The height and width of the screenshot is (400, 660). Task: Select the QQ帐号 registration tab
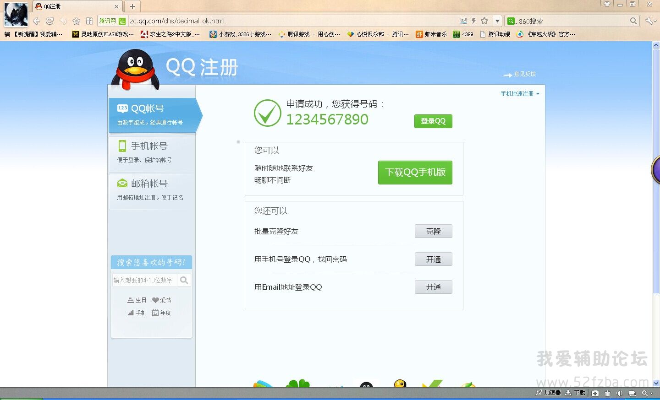tap(155, 115)
